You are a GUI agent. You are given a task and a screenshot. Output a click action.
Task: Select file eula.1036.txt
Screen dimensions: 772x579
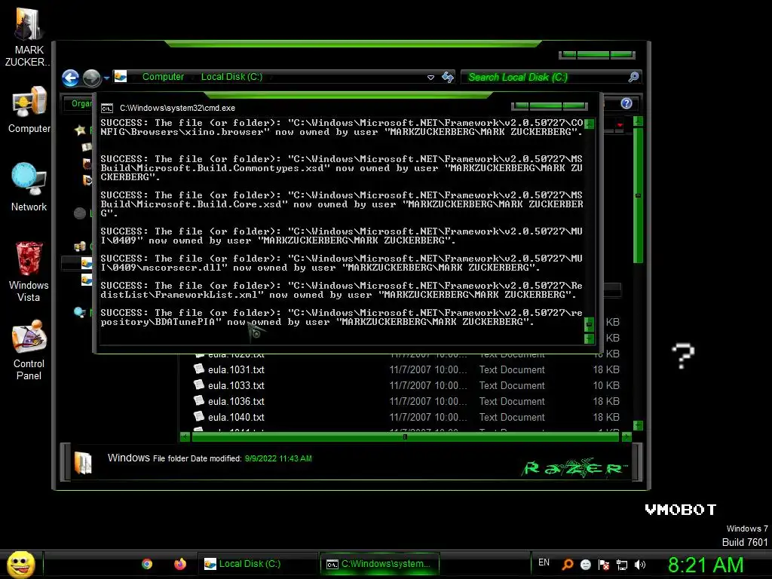coord(236,401)
